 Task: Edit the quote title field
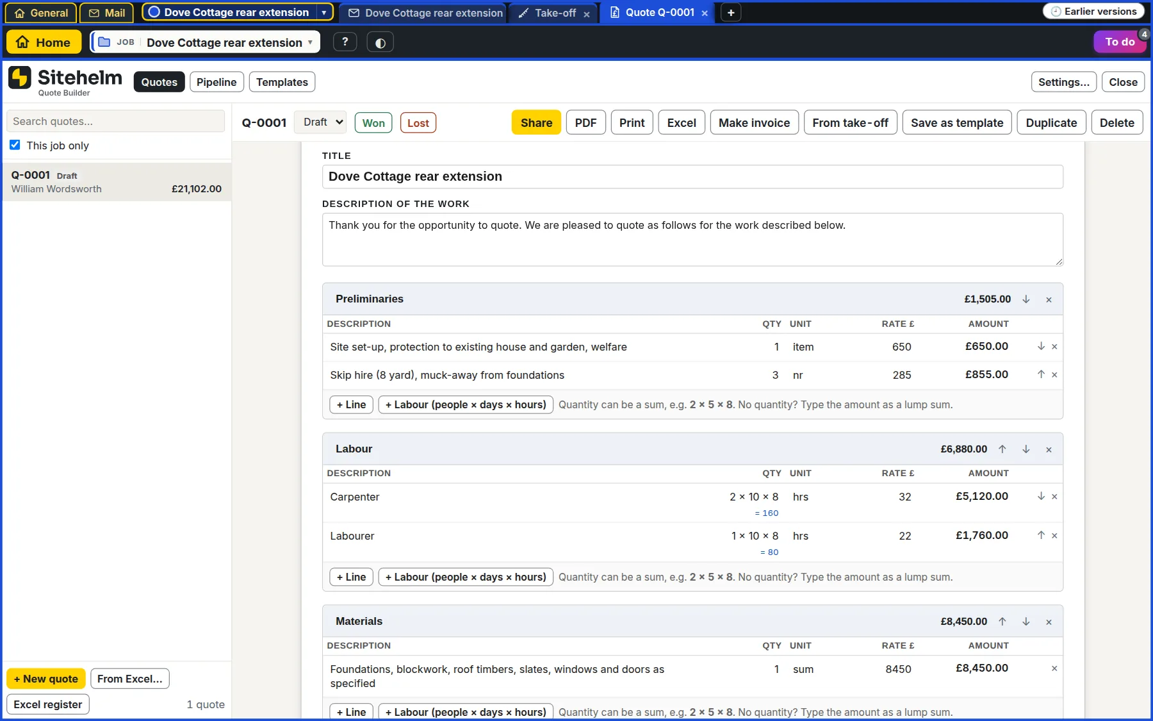(x=692, y=176)
